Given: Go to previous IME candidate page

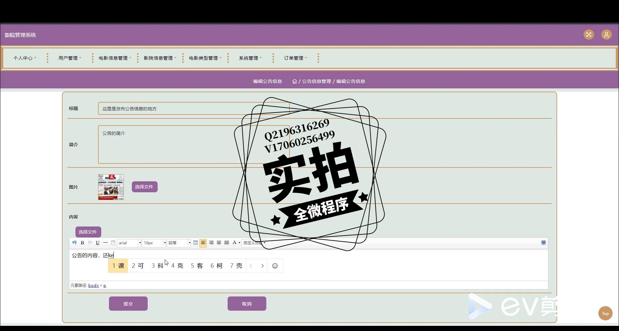Looking at the screenshot, I should (x=251, y=266).
